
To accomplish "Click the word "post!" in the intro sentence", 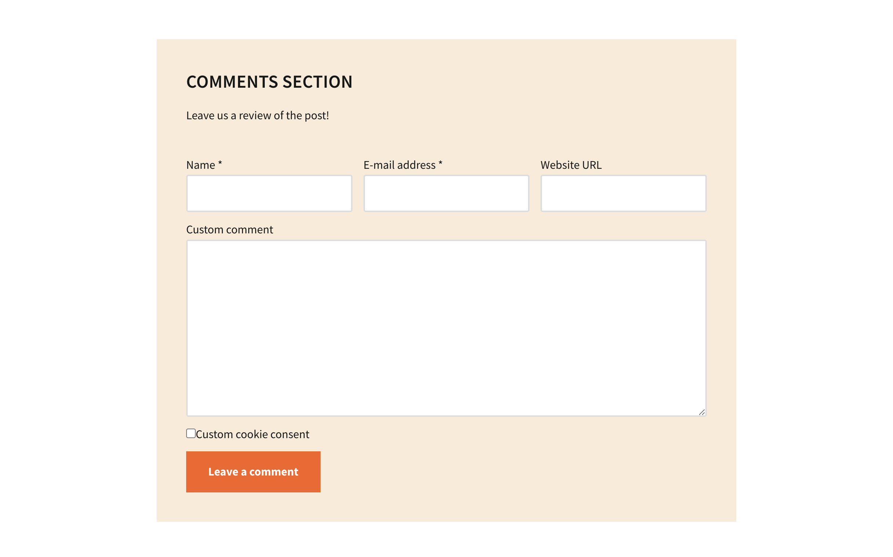I will tap(317, 116).
